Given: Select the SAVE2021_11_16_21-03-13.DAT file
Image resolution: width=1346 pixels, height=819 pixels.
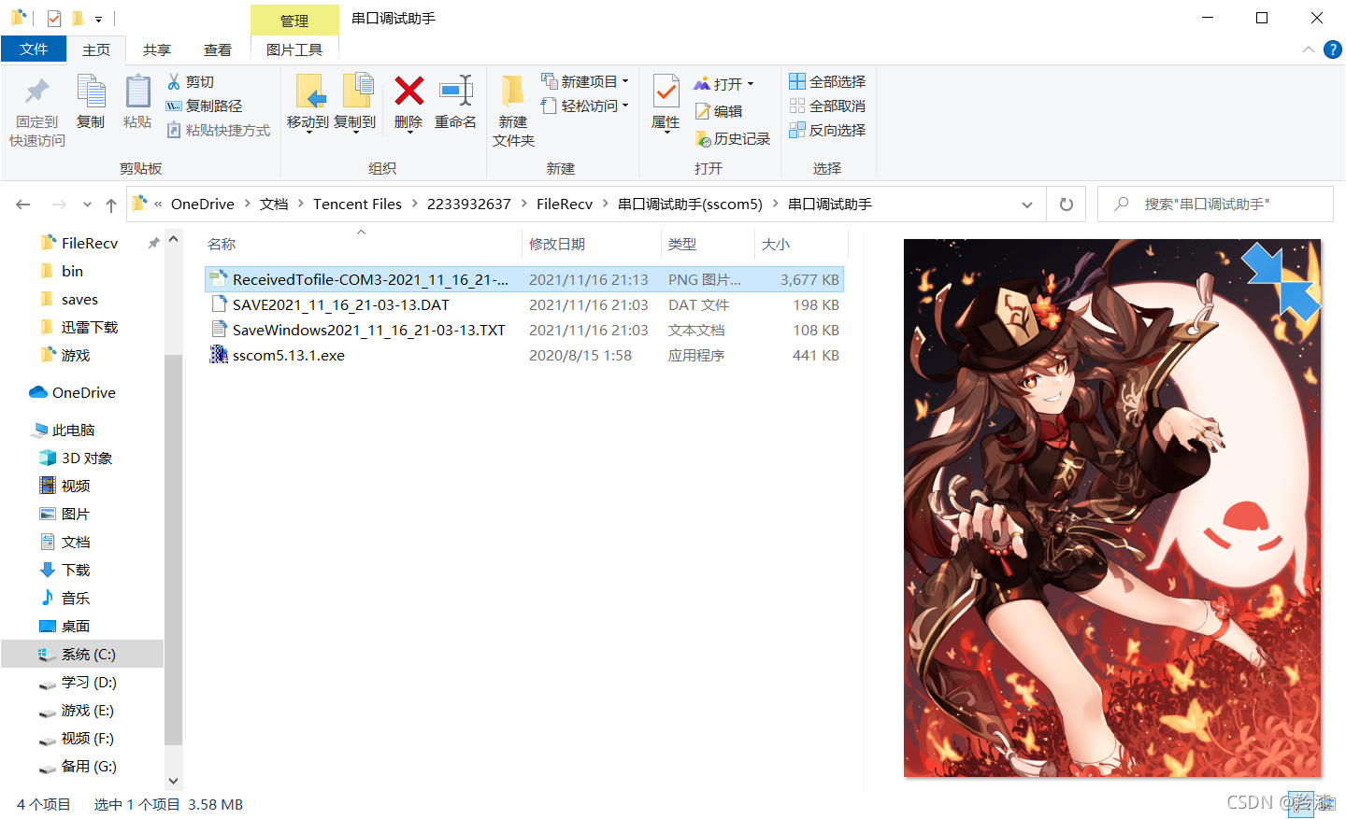Looking at the screenshot, I should pyautogui.click(x=524, y=304).
